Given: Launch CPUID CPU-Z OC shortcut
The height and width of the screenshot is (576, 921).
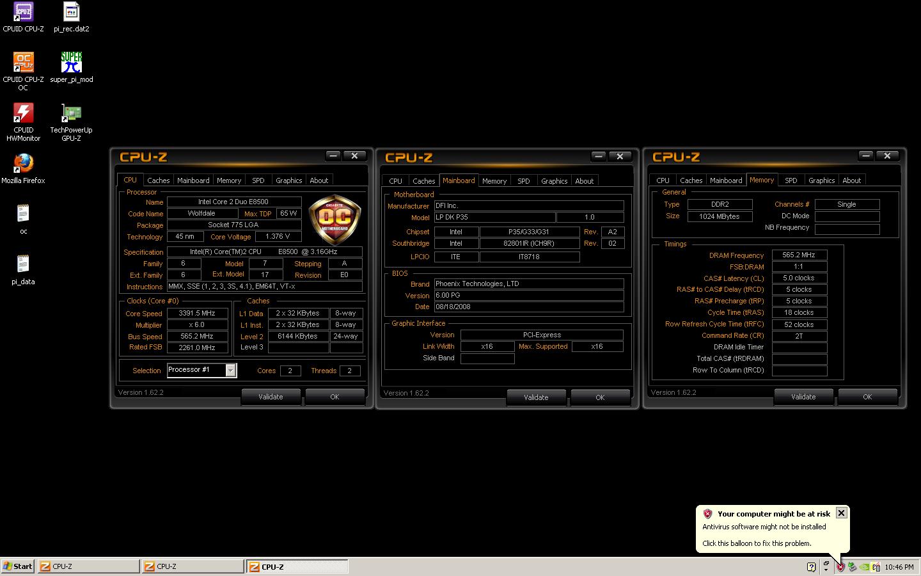Looking at the screenshot, I should click(23, 71).
